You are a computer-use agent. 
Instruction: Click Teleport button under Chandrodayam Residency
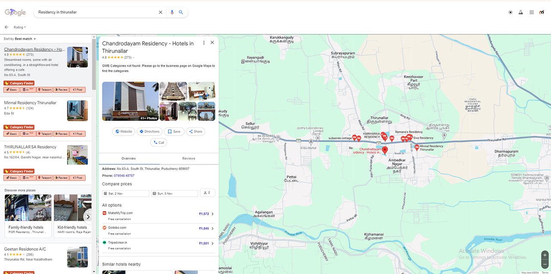(x=44, y=90)
